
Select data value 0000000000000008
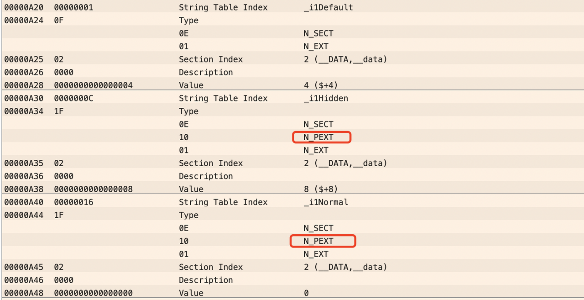pyautogui.click(x=93, y=189)
